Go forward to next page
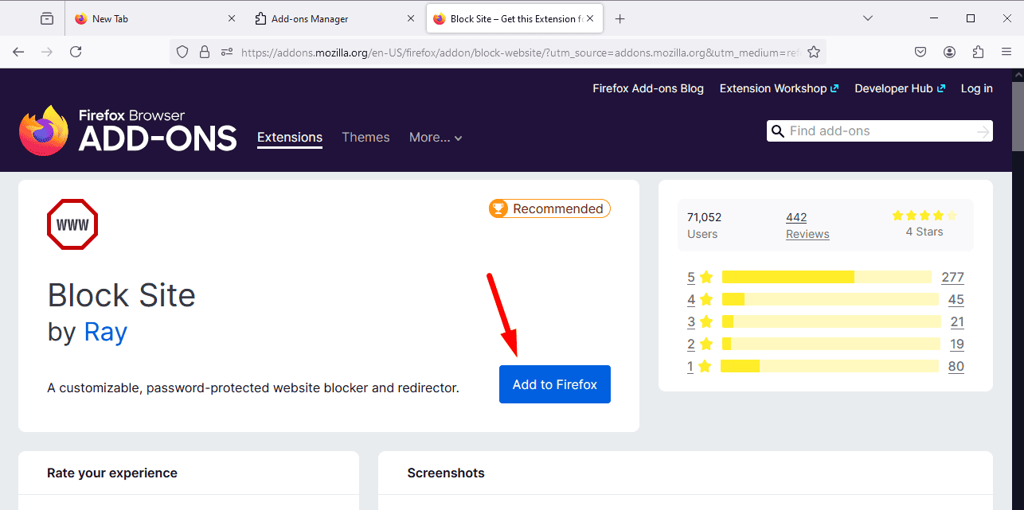The width and height of the screenshot is (1024, 510). (47, 52)
